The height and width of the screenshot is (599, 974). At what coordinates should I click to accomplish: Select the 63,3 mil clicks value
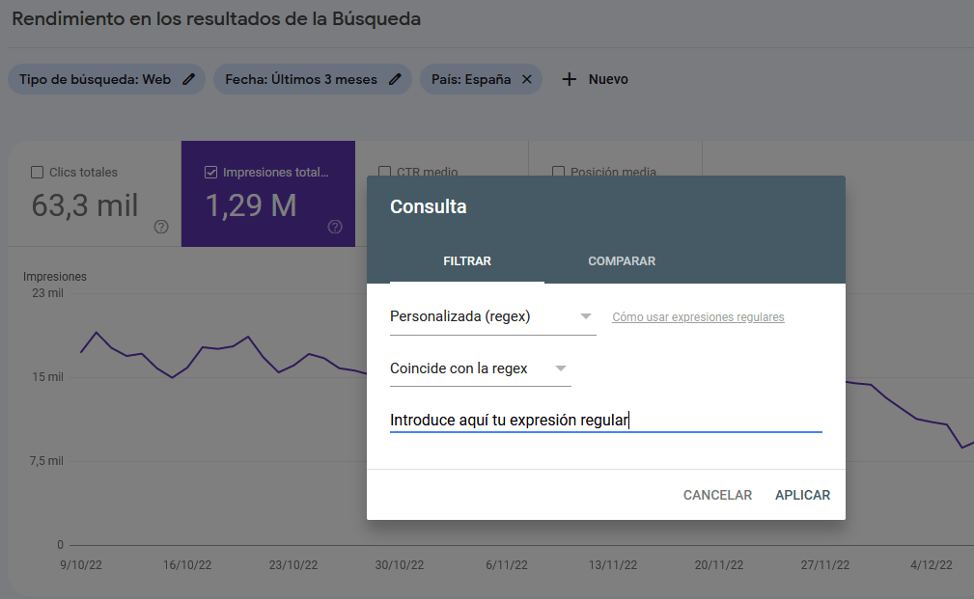[85, 205]
